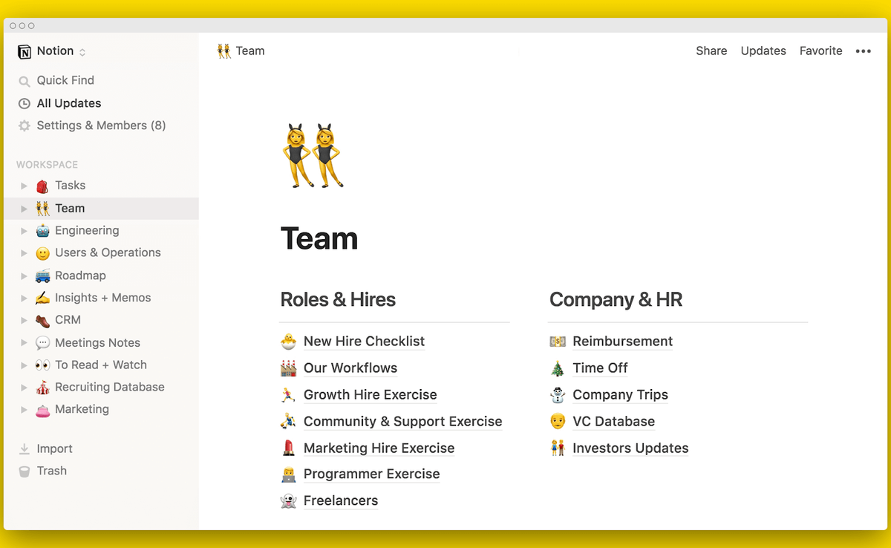Select Roadmap label in the sidebar
Viewport: 891px width, 548px height.
(x=80, y=275)
